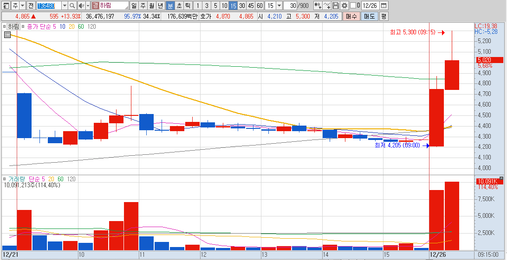The width and height of the screenshot is (507, 260).
Task: Click the 4,870 ask price
Action: click(x=223, y=16)
